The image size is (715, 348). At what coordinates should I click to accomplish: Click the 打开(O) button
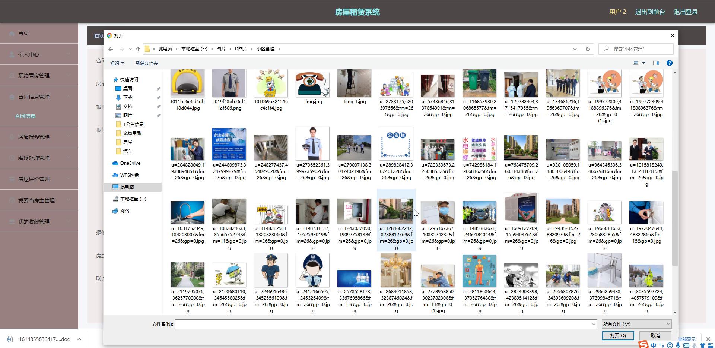click(618, 336)
